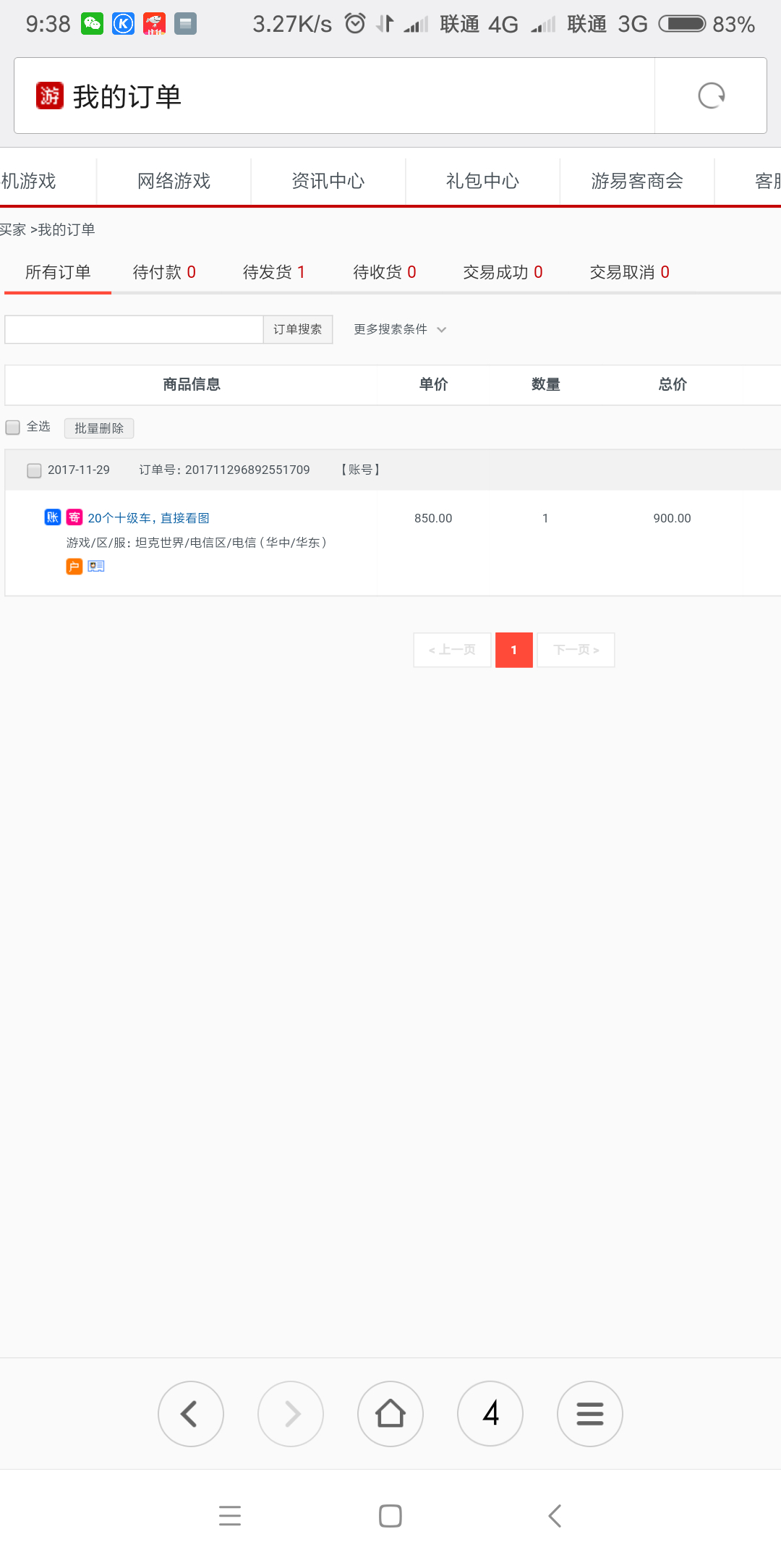This screenshot has width=781, height=1563.
Task: Click the 下一页 pagination button
Action: (x=576, y=650)
